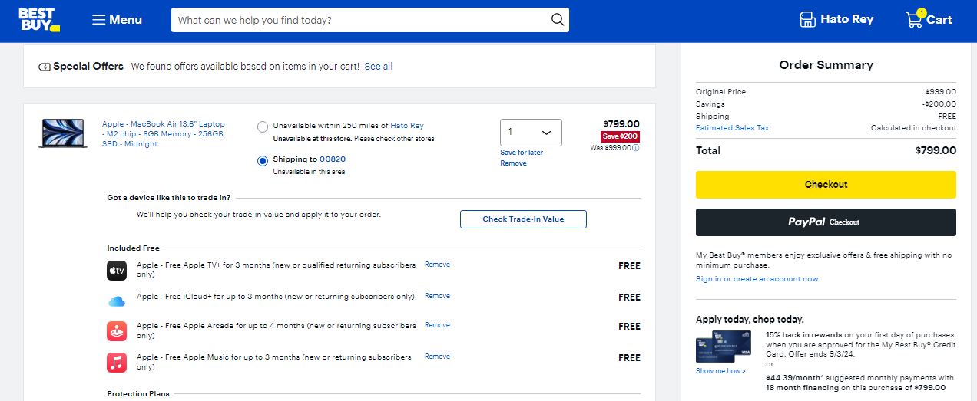This screenshot has width=977, height=401.
Task: Click the Protection Plans heading
Action: point(138,394)
